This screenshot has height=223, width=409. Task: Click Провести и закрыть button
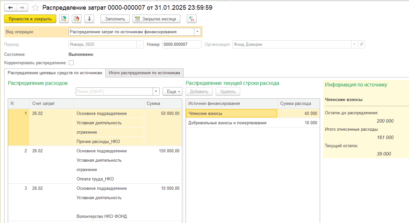pos(30,19)
